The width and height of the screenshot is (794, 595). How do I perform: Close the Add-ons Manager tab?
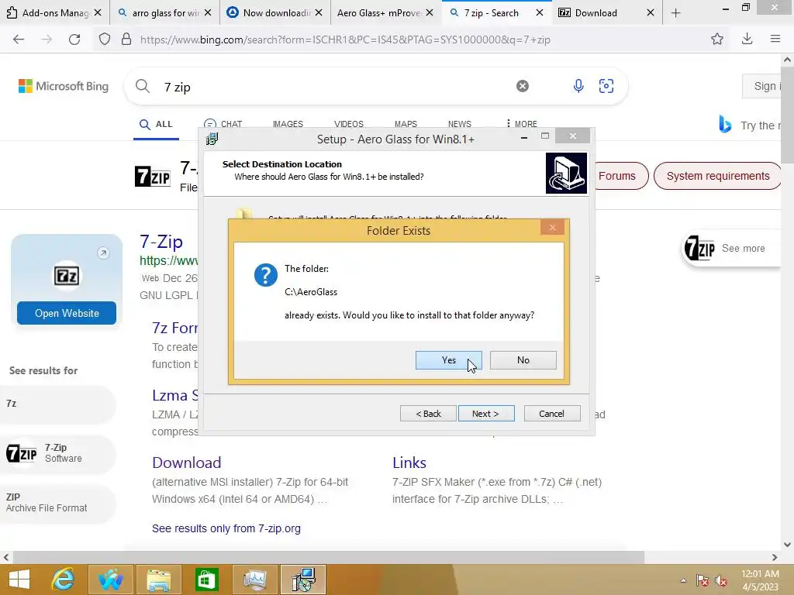point(98,13)
